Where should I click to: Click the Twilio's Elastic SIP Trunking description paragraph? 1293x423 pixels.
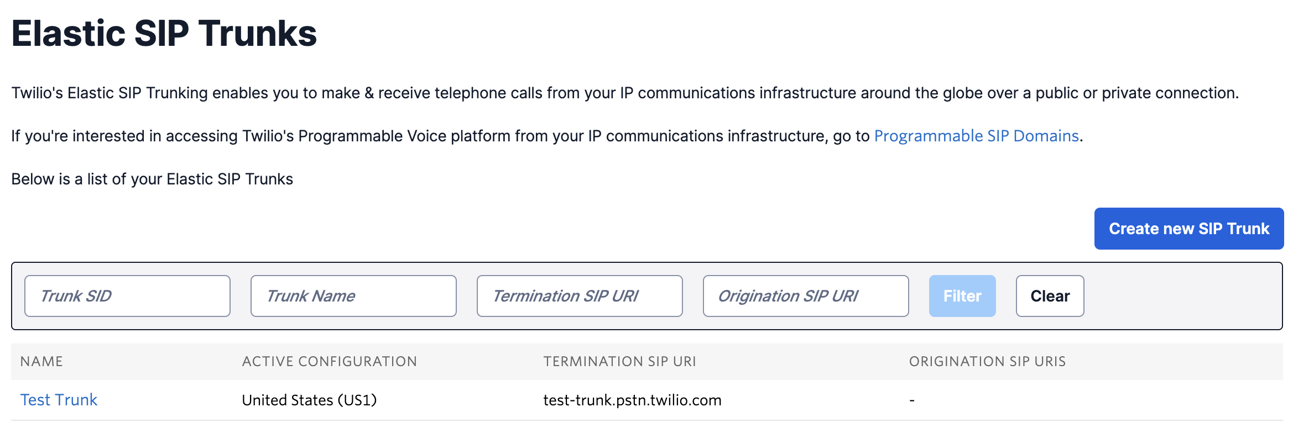625,93
